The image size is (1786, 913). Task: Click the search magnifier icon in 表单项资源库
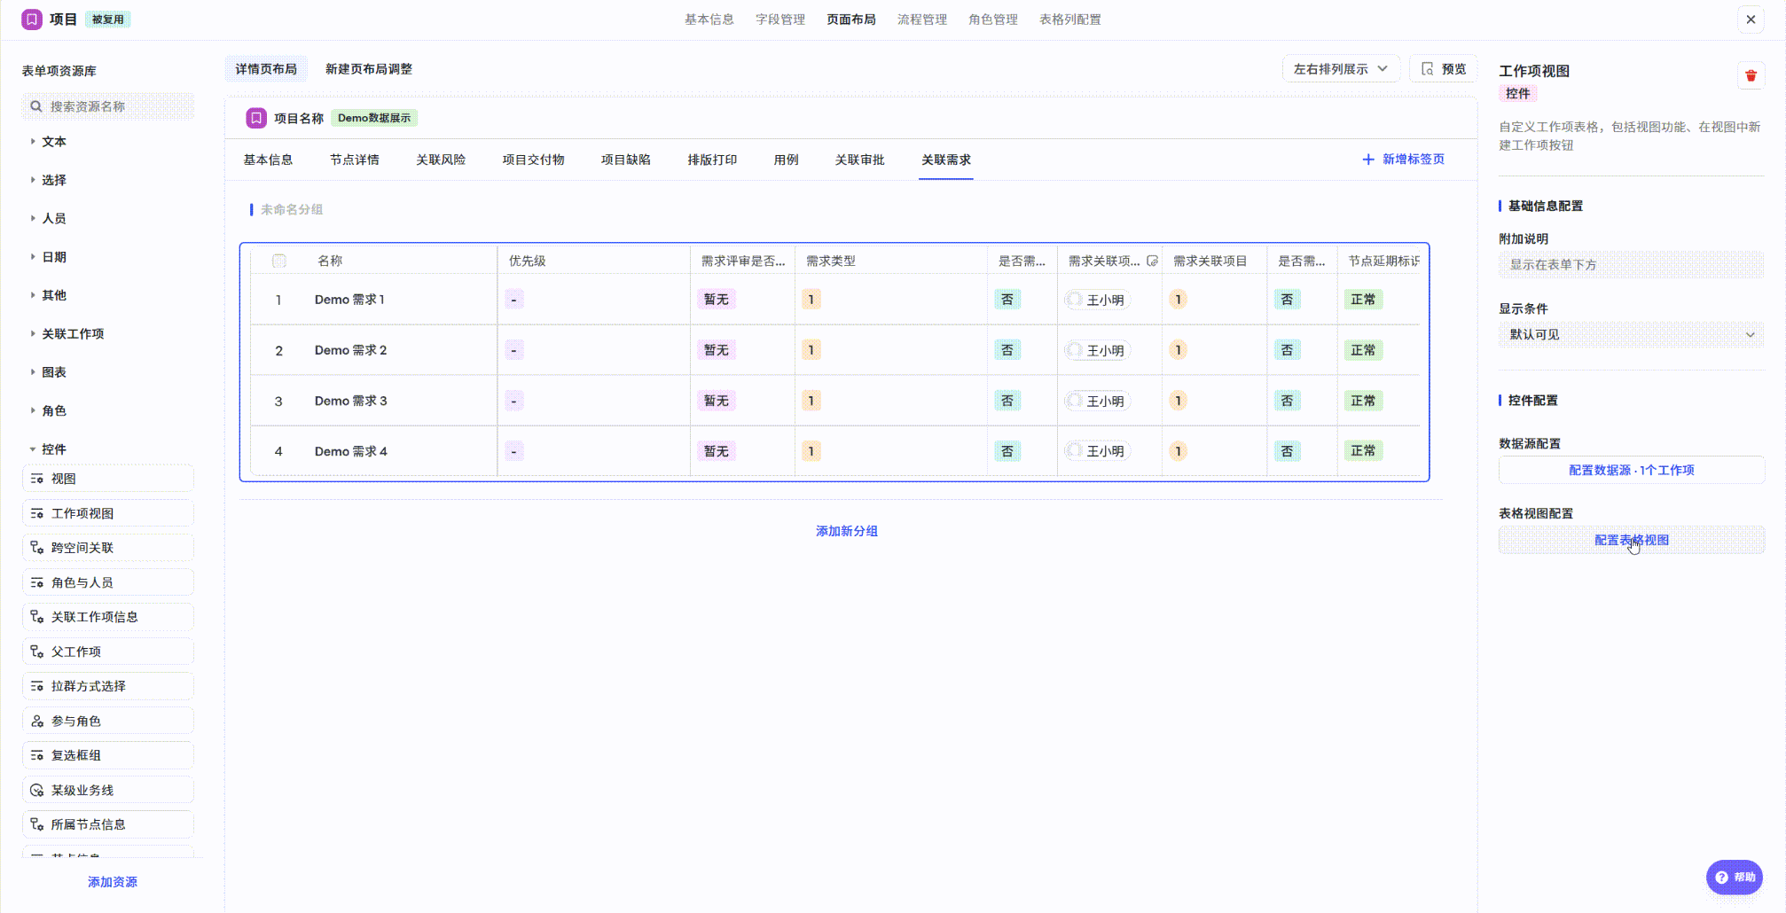coord(36,106)
